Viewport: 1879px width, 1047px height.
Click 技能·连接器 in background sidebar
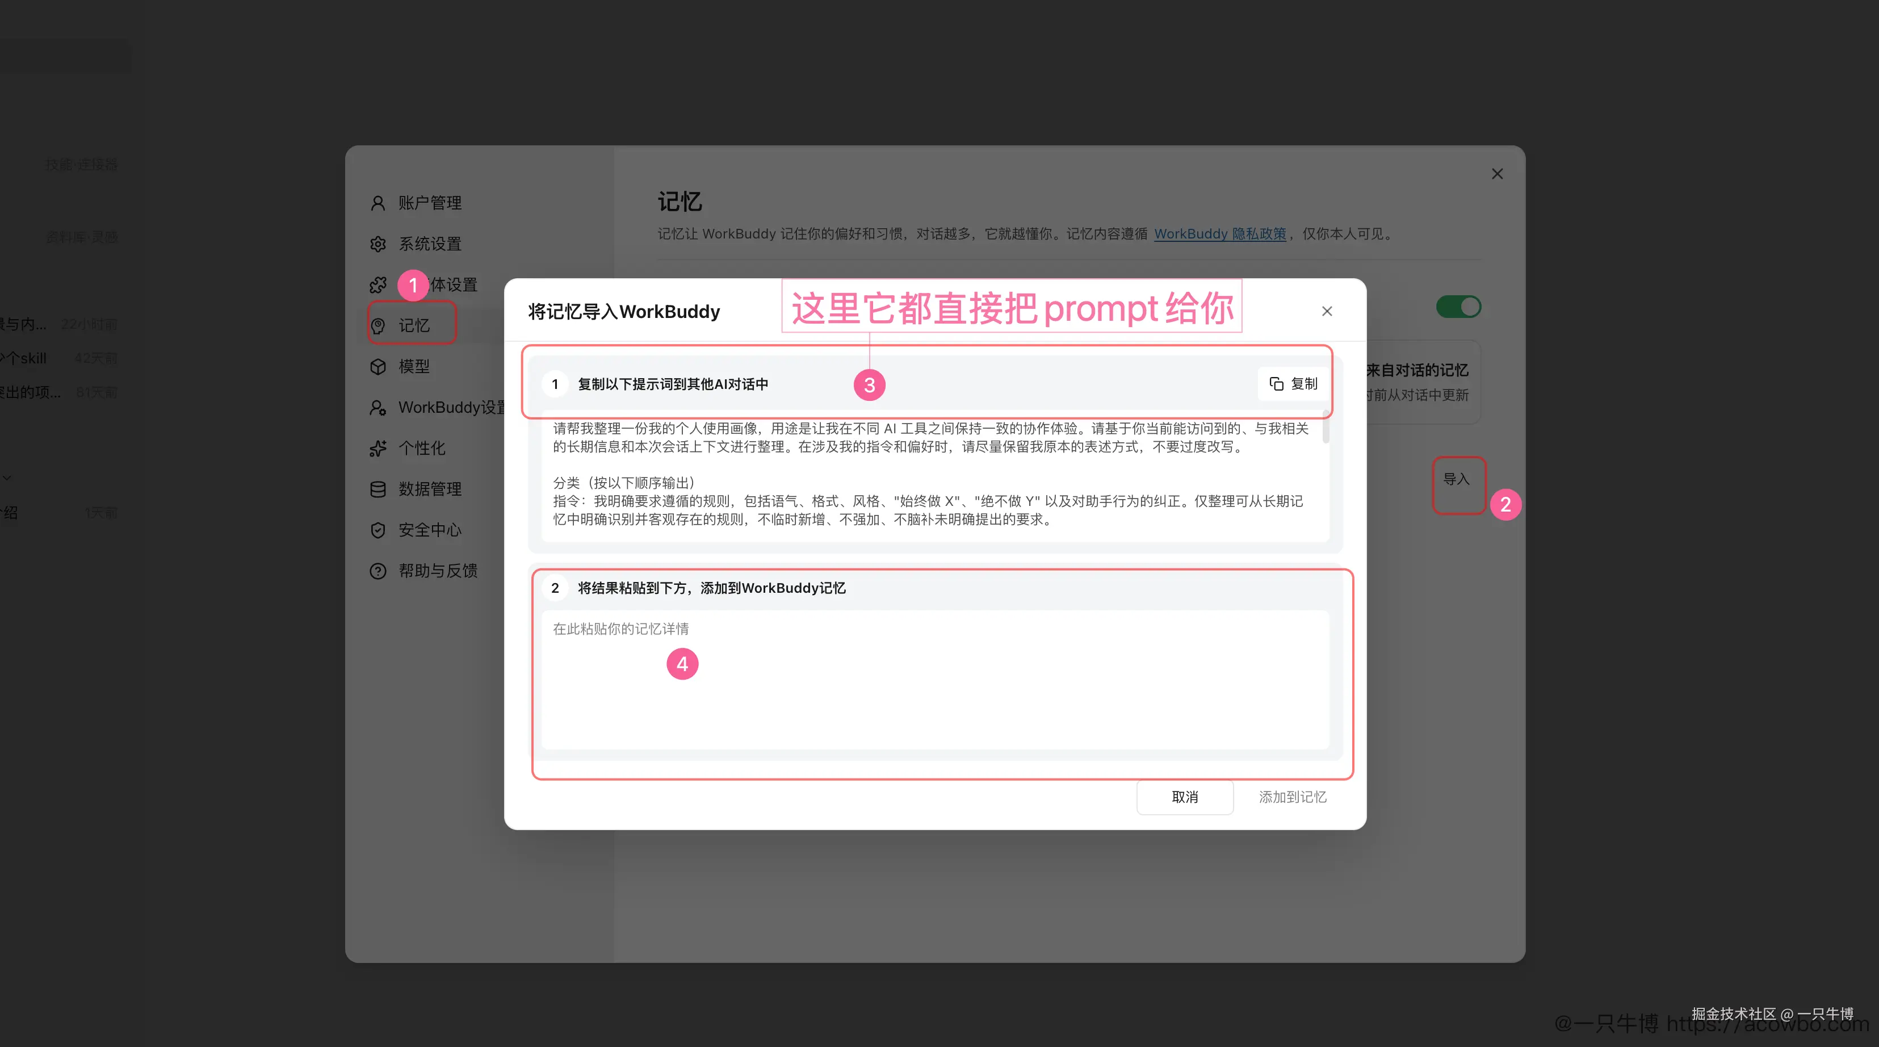(x=81, y=164)
